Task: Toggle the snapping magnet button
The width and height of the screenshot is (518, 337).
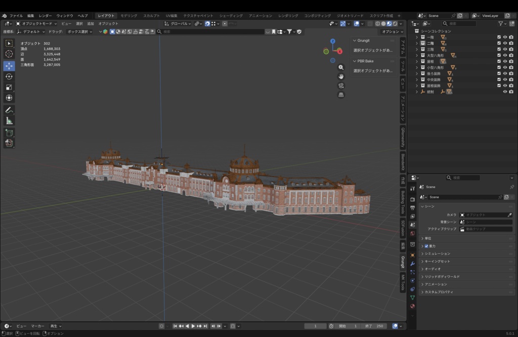Action: [207, 23]
